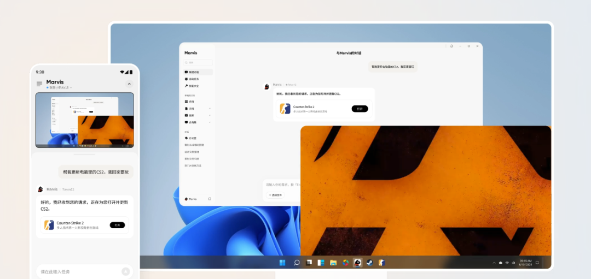Click the Marvis avatar in the desktop chat
591x279 pixels.
(267, 87)
